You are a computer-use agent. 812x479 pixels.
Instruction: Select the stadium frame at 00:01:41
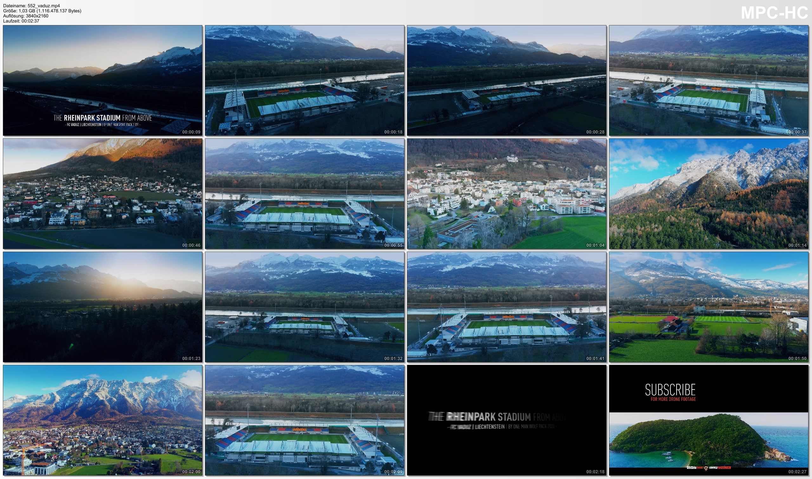(507, 307)
